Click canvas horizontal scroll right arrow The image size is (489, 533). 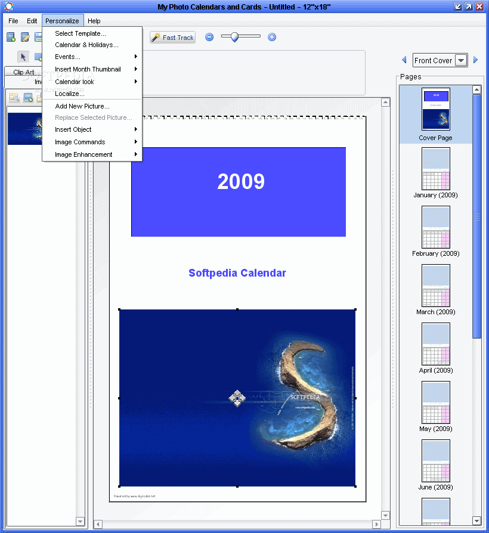click(x=376, y=524)
